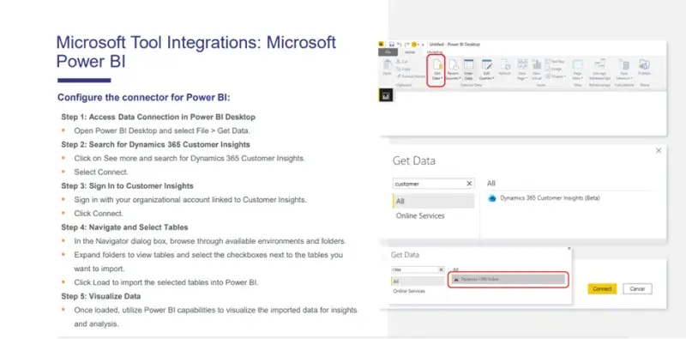Viewport: 686px width, 339px height.
Task: Open the Shapes dropdown
Action: (556, 76)
